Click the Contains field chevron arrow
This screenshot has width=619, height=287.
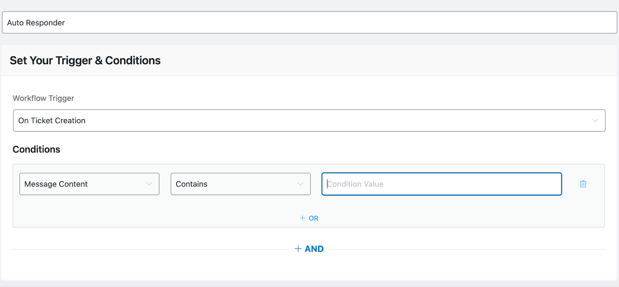pos(300,184)
